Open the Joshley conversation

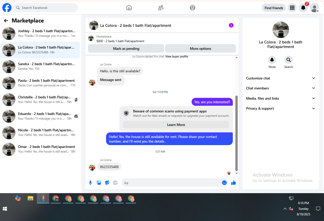click(x=40, y=33)
